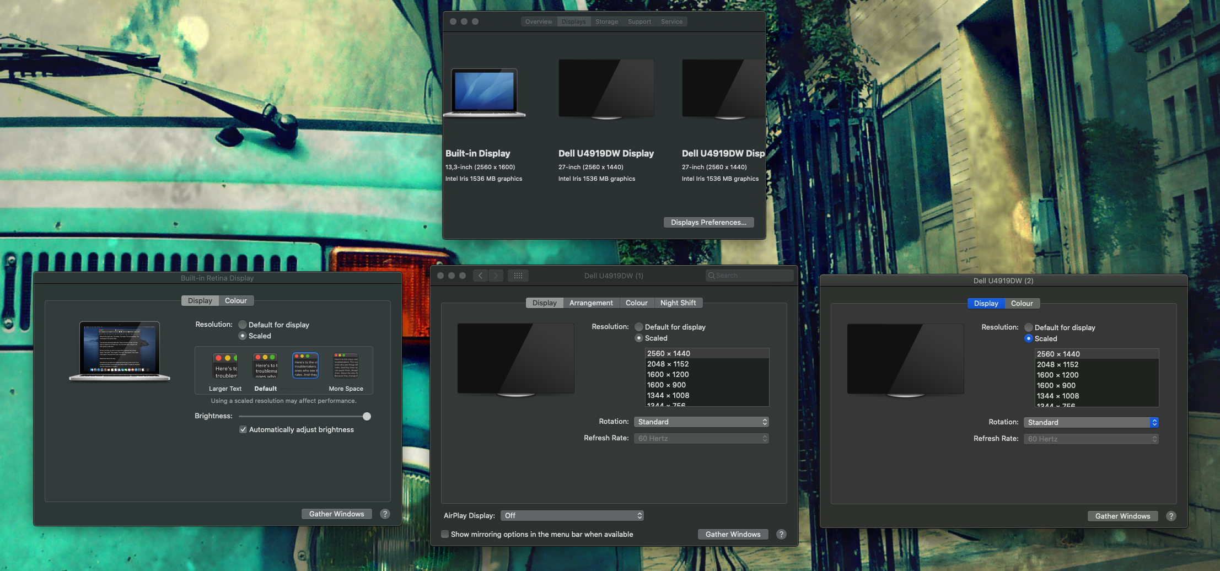This screenshot has height=571, width=1220.
Task: Open Colour tab in Dell U4919DW (2) window
Action: coord(1022,303)
